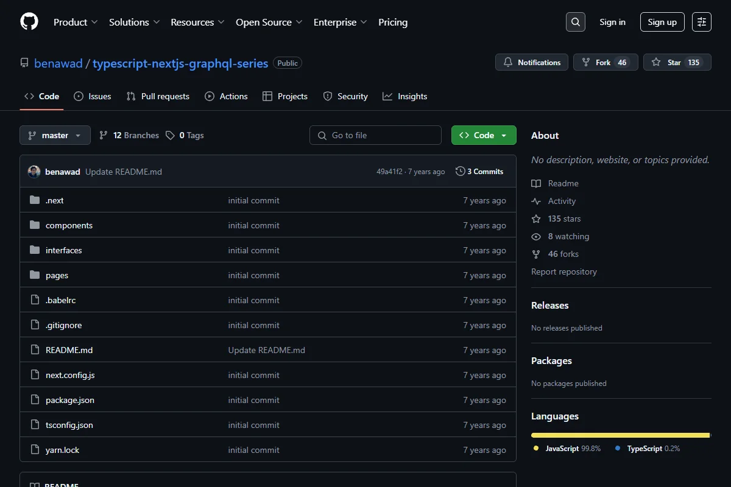Click the Sign up button

pos(662,22)
